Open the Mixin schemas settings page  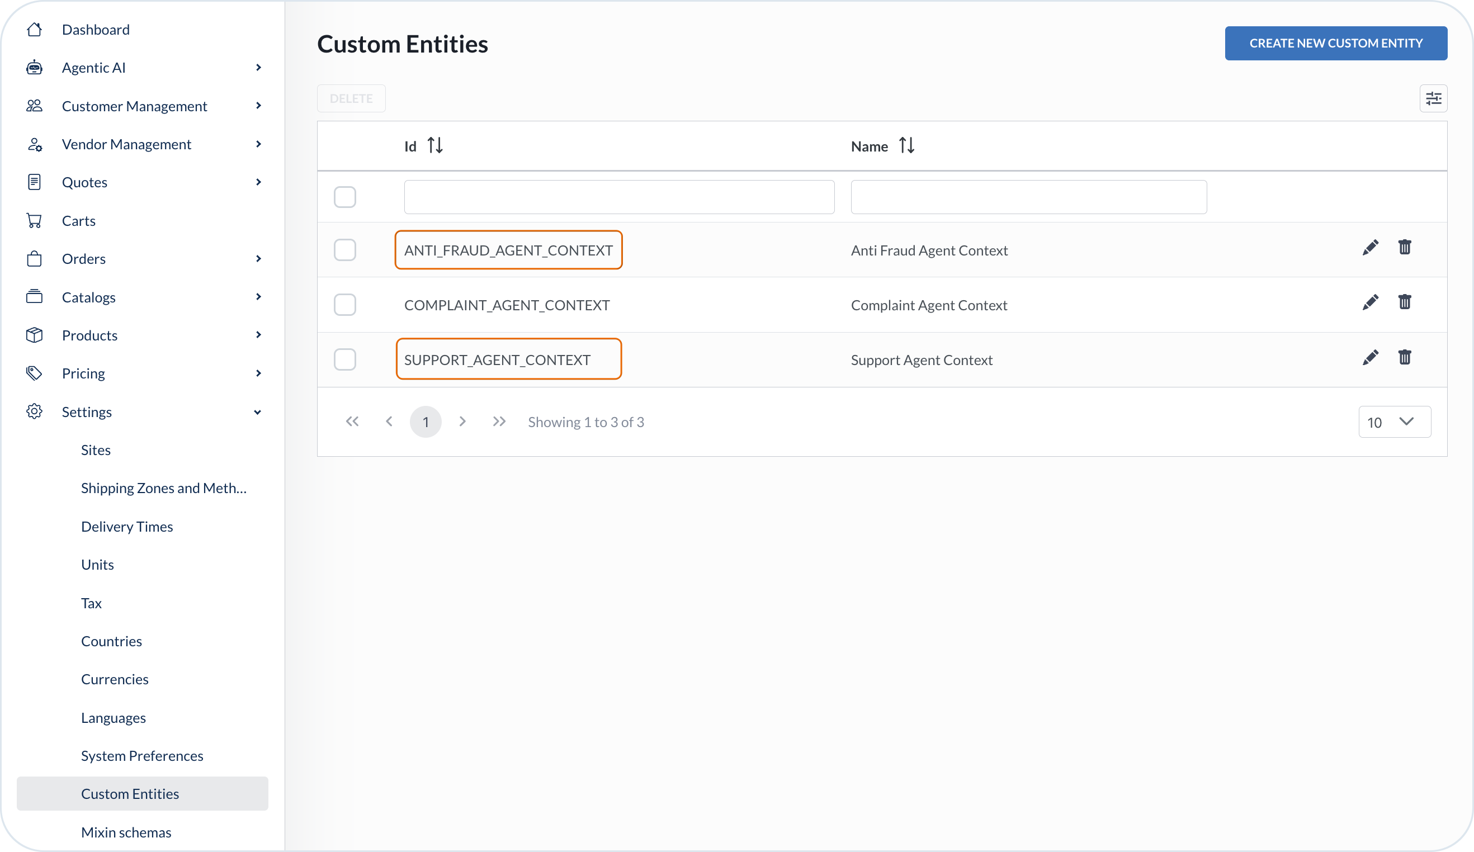pos(126,832)
